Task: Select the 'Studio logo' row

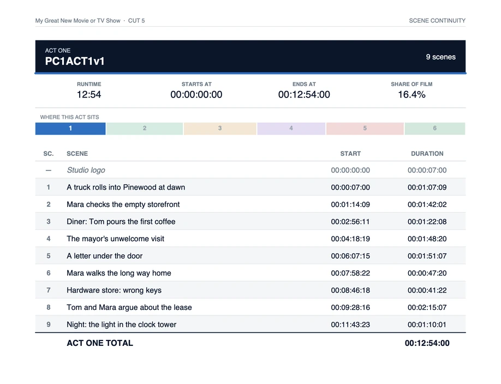Action: click(x=250, y=170)
